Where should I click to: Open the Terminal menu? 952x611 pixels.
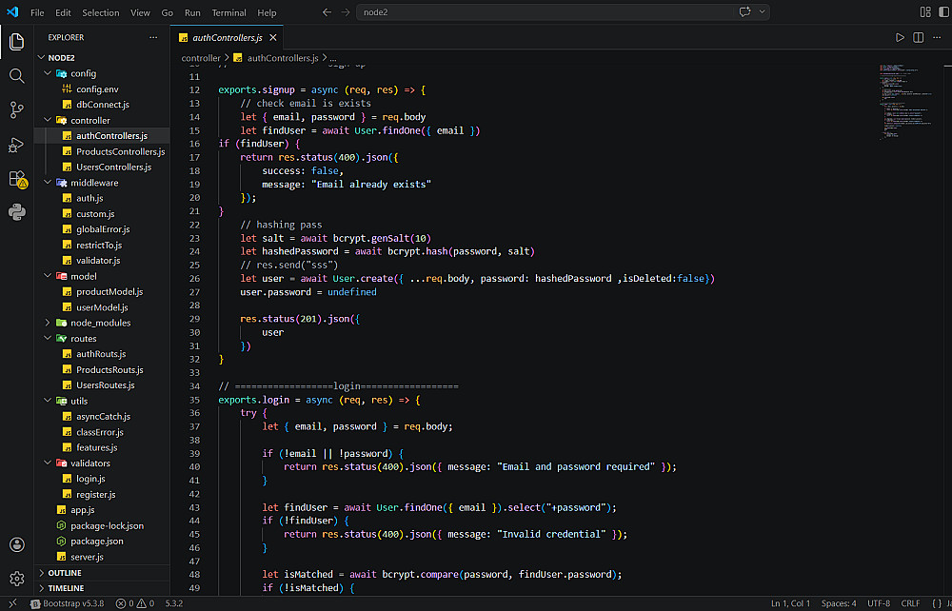coord(228,13)
